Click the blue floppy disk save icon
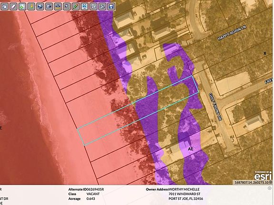Viewport: 274px width, 205px height. [111, 7]
